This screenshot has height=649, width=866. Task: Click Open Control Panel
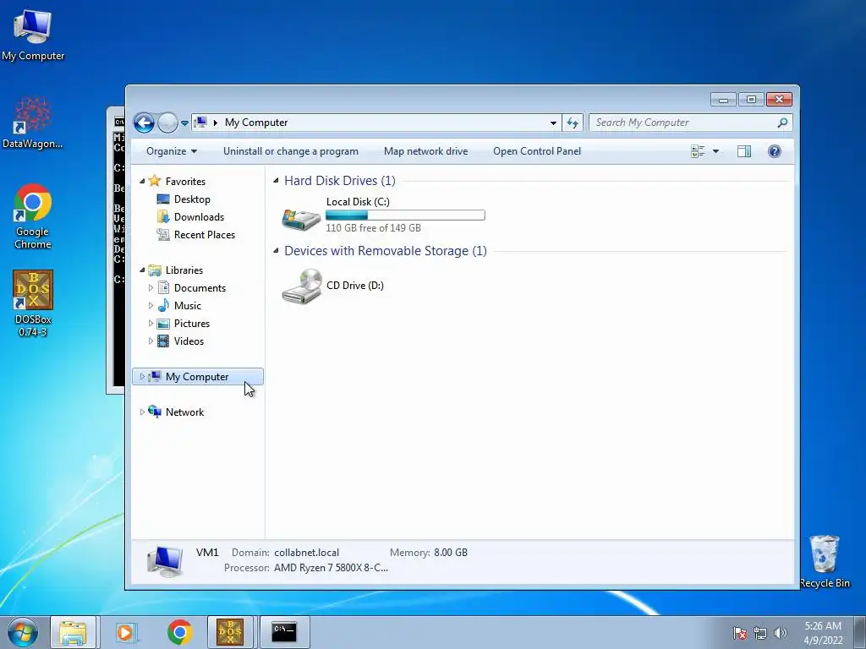click(x=537, y=151)
